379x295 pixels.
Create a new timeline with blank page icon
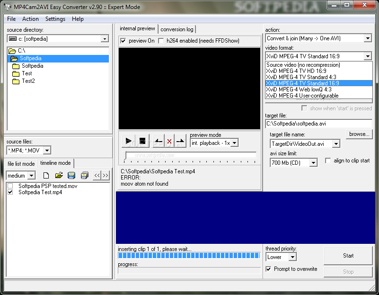(x=46, y=175)
